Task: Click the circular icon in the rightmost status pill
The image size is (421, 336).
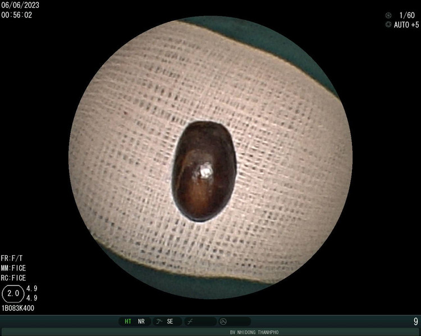Action: point(223,321)
